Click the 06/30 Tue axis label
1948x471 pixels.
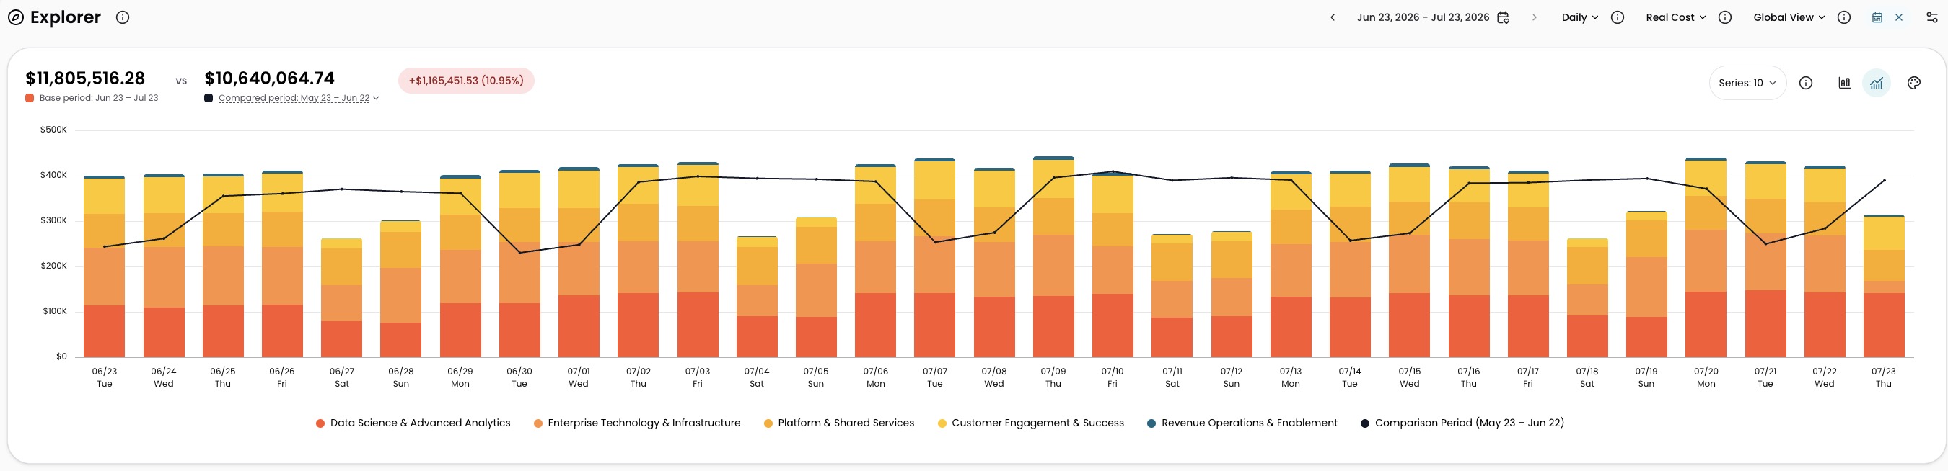point(519,377)
